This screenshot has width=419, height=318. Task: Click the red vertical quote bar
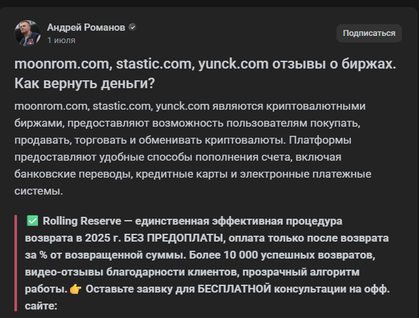(x=16, y=263)
